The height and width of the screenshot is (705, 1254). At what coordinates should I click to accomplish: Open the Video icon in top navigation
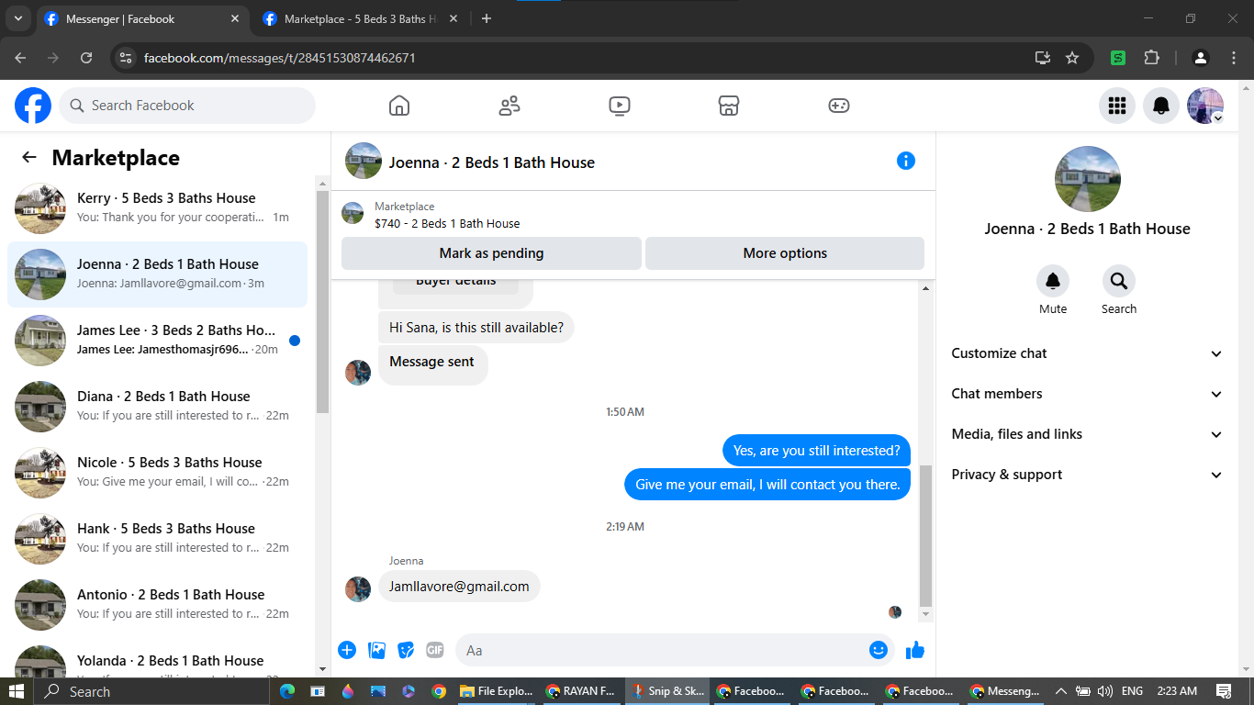(x=620, y=106)
